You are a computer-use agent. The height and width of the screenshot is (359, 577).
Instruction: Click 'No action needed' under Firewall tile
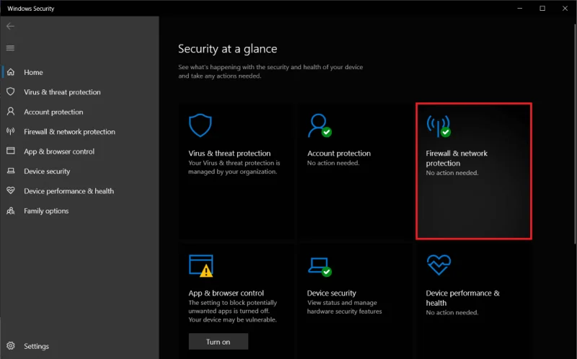pyautogui.click(x=452, y=173)
